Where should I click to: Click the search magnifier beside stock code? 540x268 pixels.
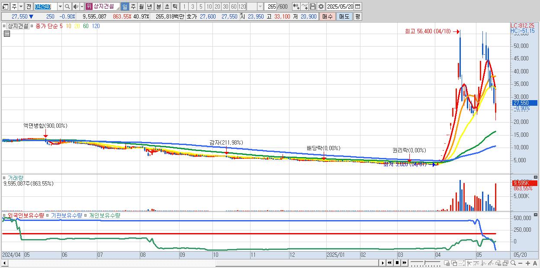coord(67,6)
